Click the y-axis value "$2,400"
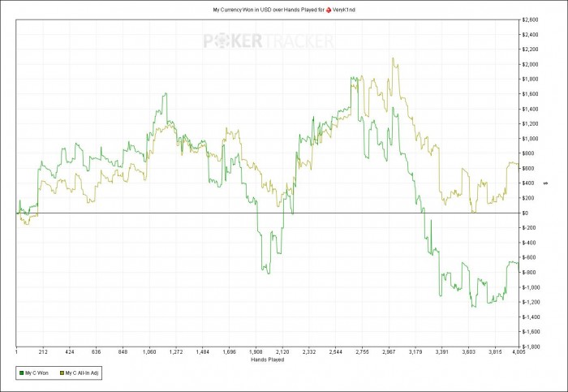568x392 pixels. pyautogui.click(x=530, y=35)
